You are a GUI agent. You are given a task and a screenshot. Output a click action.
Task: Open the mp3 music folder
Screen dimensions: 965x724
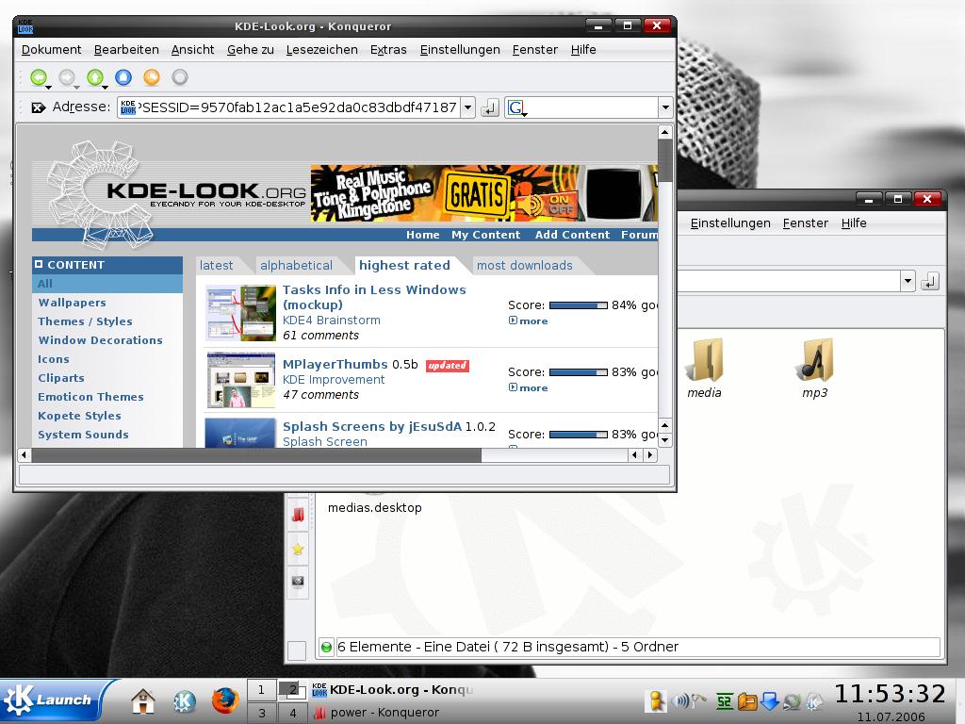click(815, 369)
